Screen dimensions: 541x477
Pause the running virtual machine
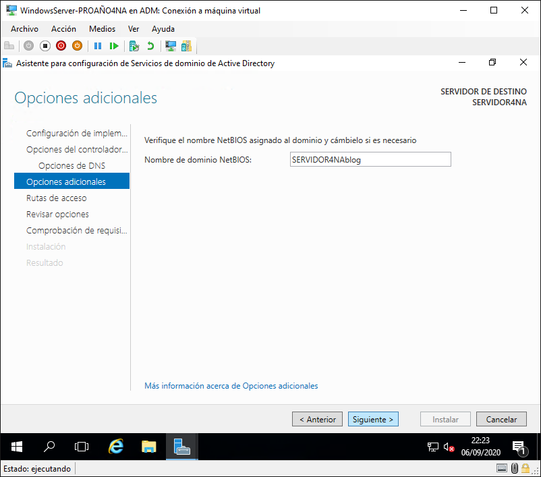pos(97,46)
